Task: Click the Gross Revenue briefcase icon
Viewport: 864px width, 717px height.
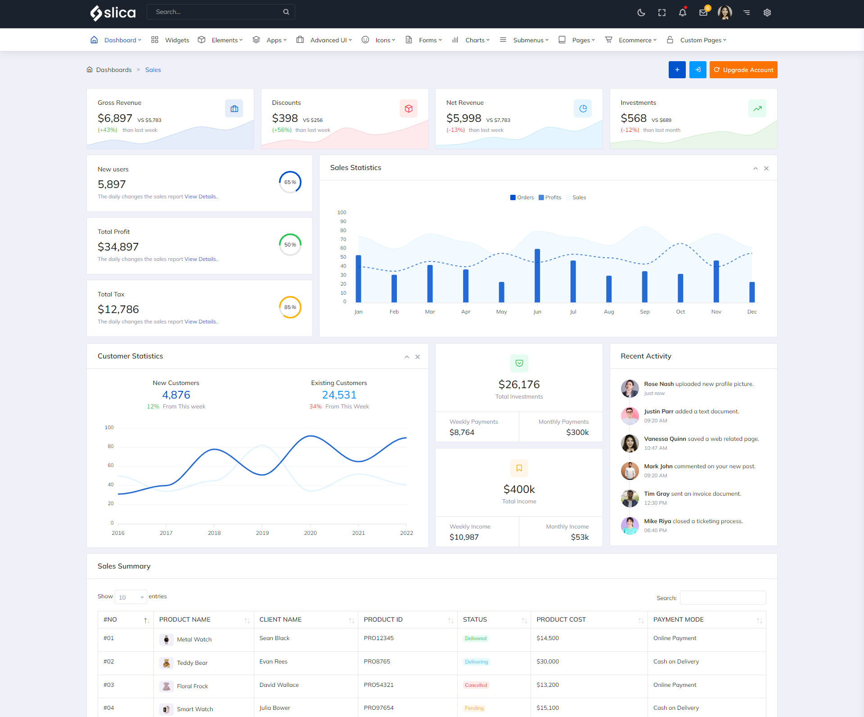Action: pos(234,109)
